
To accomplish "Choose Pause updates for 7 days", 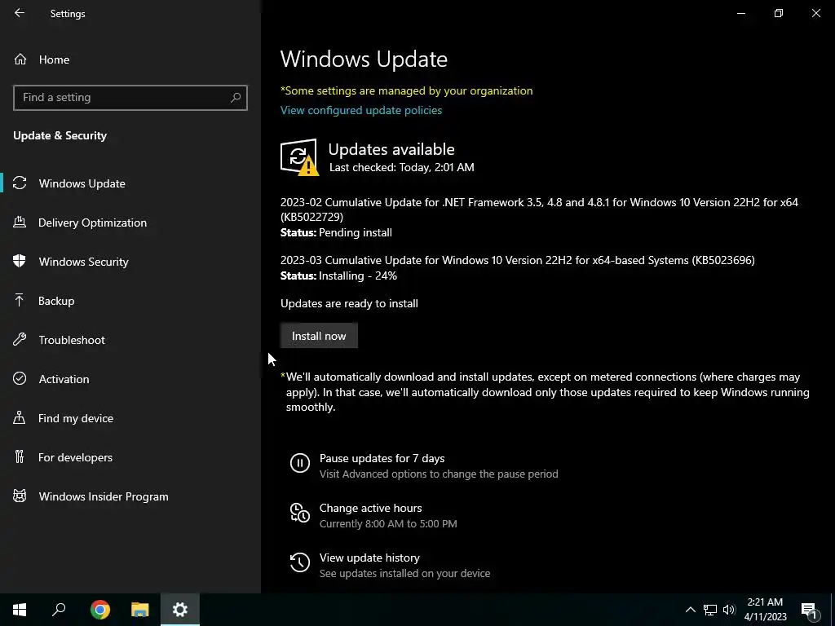I will point(382,458).
